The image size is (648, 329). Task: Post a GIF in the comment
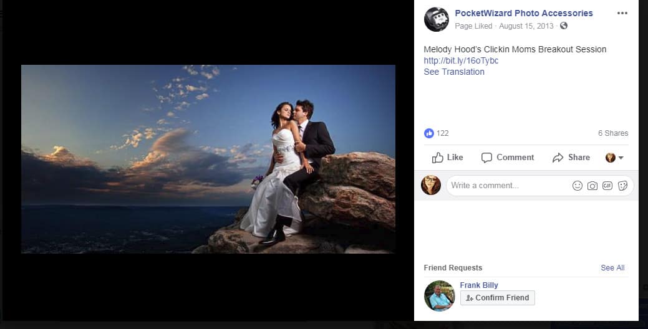tap(607, 186)
